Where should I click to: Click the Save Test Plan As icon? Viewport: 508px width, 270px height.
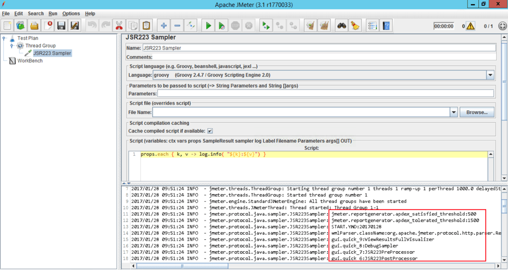pos(75,25)
